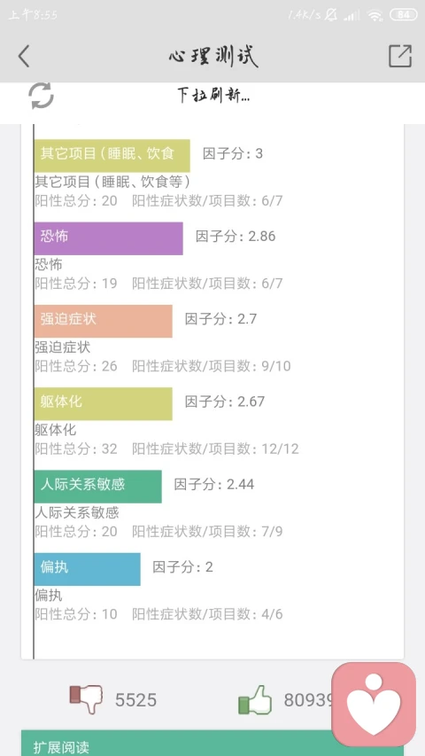Open the pink heart floating button
Viewport: 425px width, 756px height.
point(374,704)
